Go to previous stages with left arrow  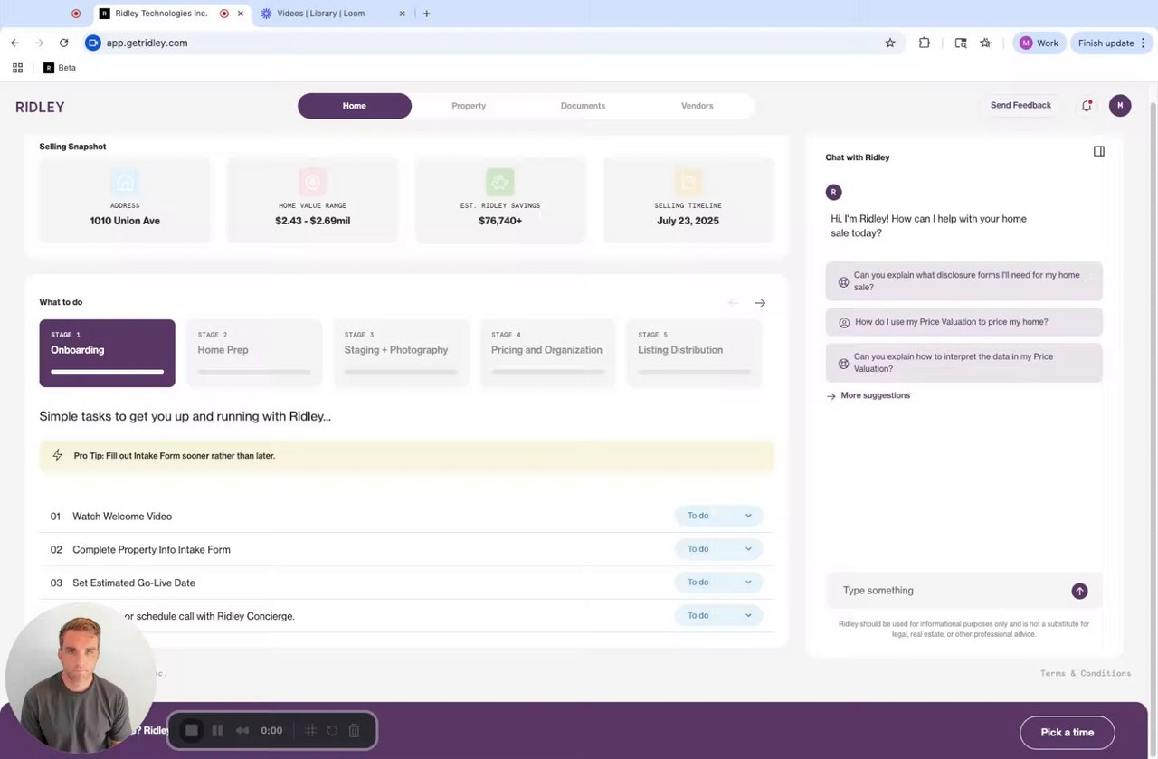point(734,303)
